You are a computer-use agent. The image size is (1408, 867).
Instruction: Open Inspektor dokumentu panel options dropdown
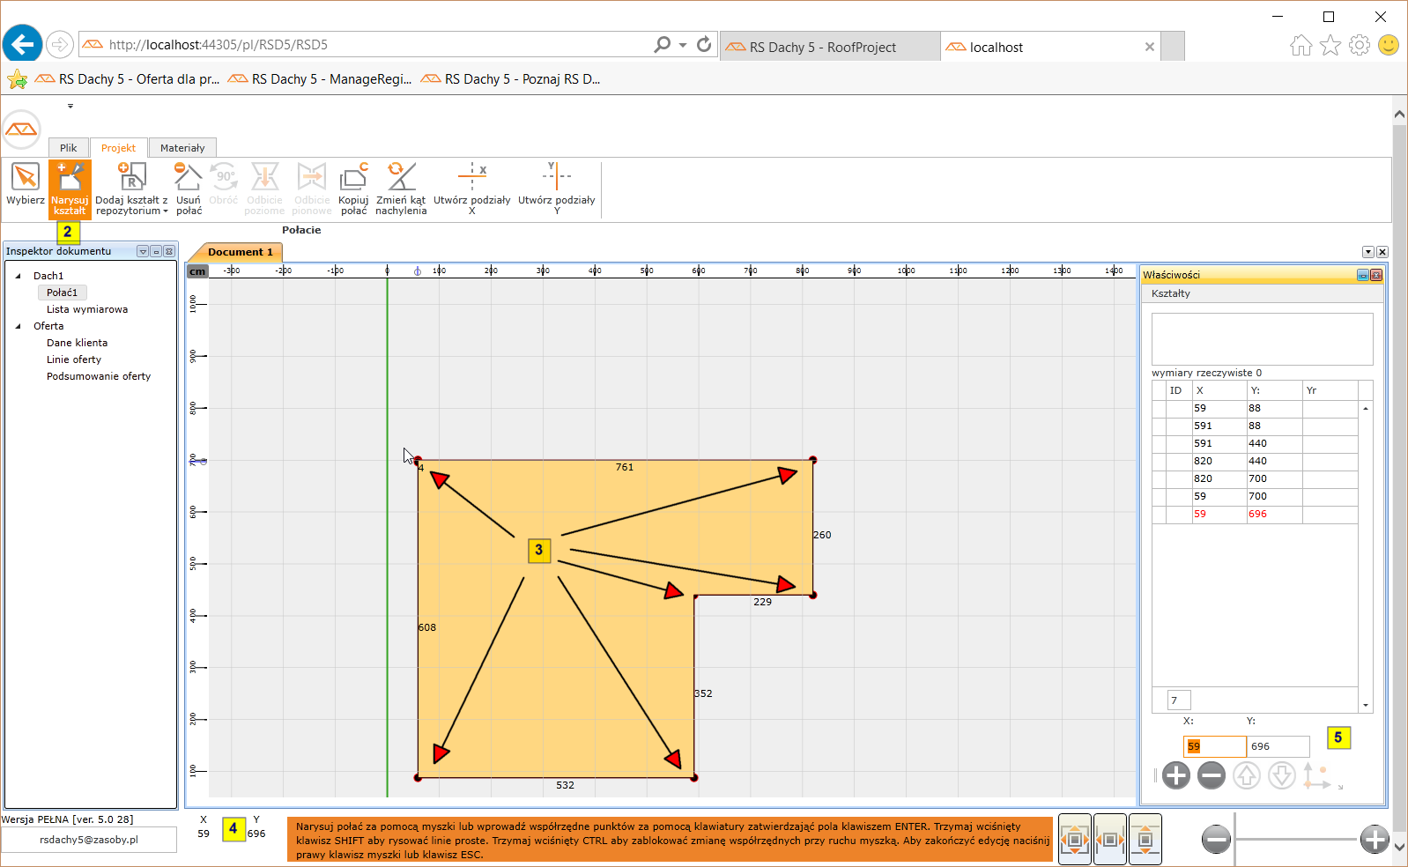143,252
